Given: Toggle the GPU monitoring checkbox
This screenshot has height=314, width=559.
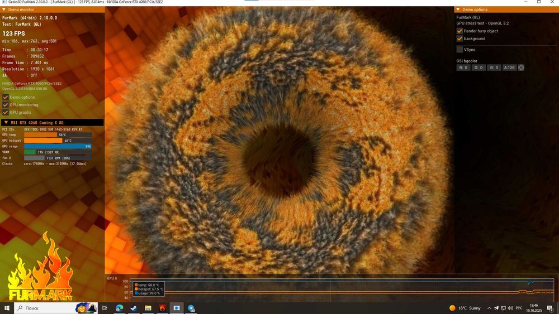Looking at the screenshot, I should 6,104.
